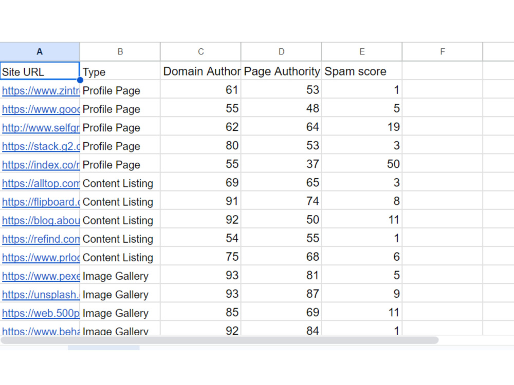Open the https://www.good link
The image size is (514, 385).
point(41,109)
